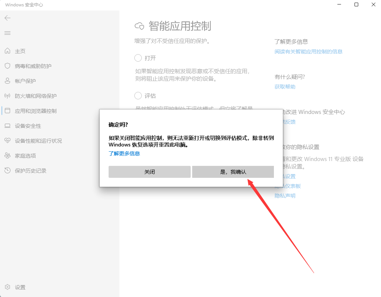This screenshot has width=381, height=297.
Task: Click the 设置 gear icon
Action: pos(7,287)
